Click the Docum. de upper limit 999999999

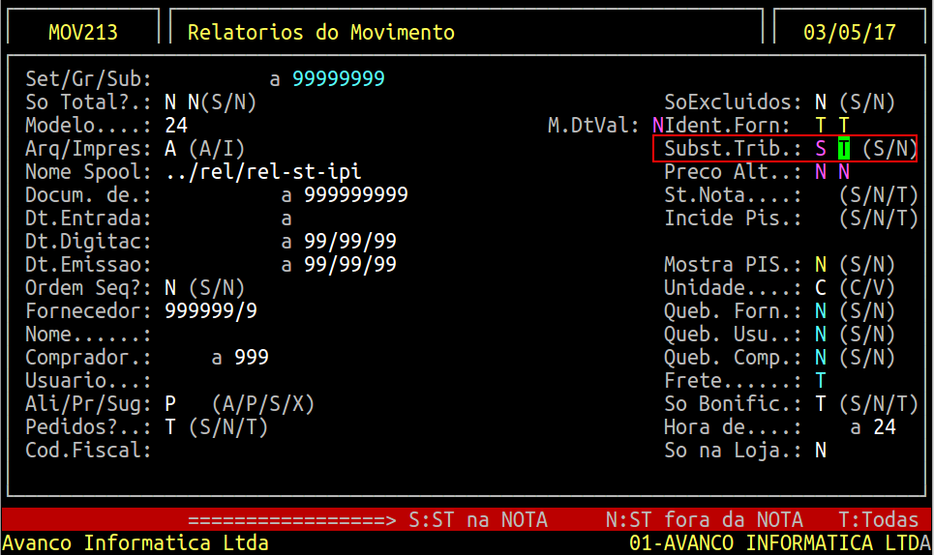356,195
